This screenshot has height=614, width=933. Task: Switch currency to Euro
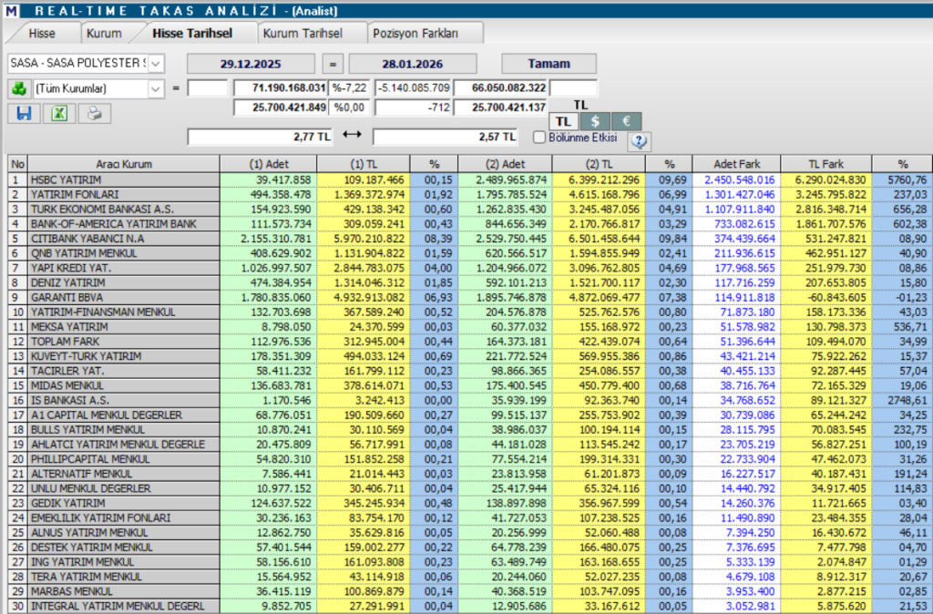[626, 121]
